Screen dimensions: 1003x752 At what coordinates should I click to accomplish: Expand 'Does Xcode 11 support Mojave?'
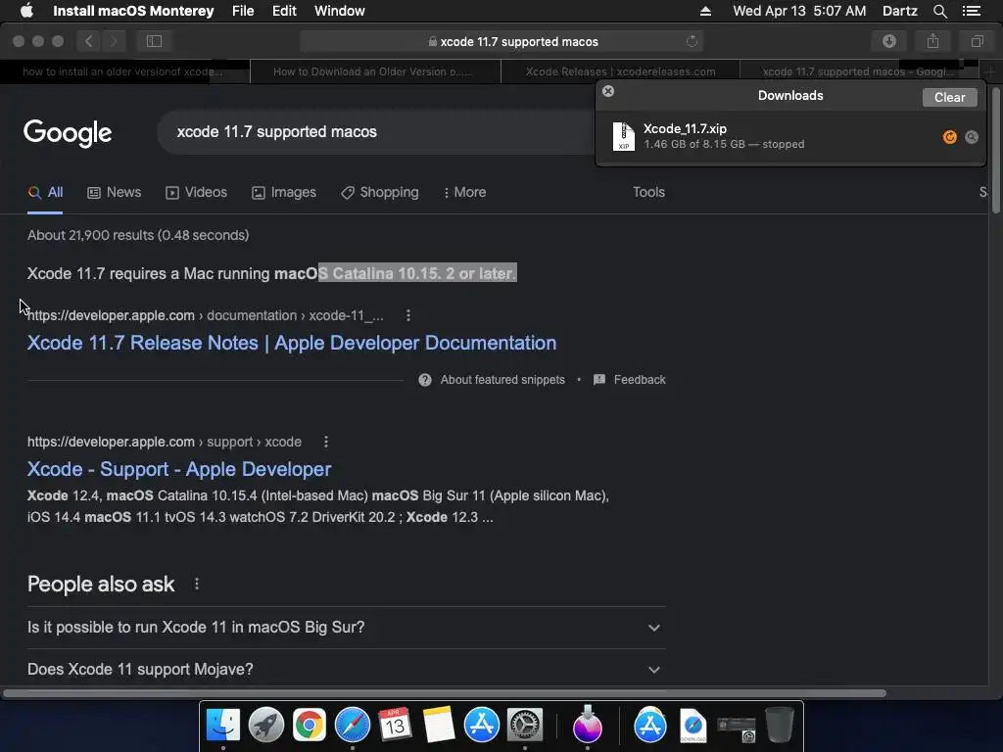(x=346, y=670)
